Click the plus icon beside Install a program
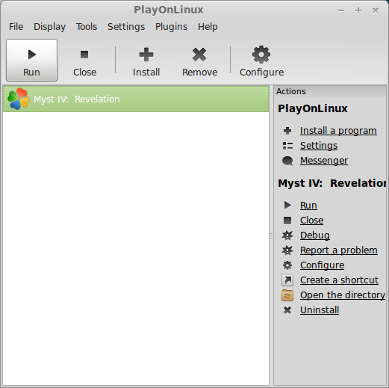This screenshot has height=388, width=389. click(287, 131)
